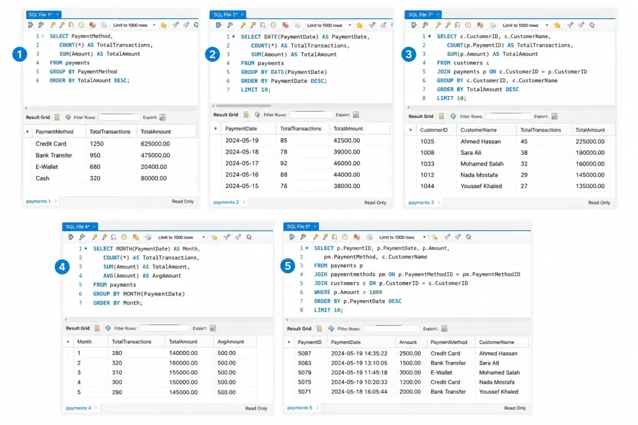Click the yellow clock stop icon in SQL File 3

468,25
